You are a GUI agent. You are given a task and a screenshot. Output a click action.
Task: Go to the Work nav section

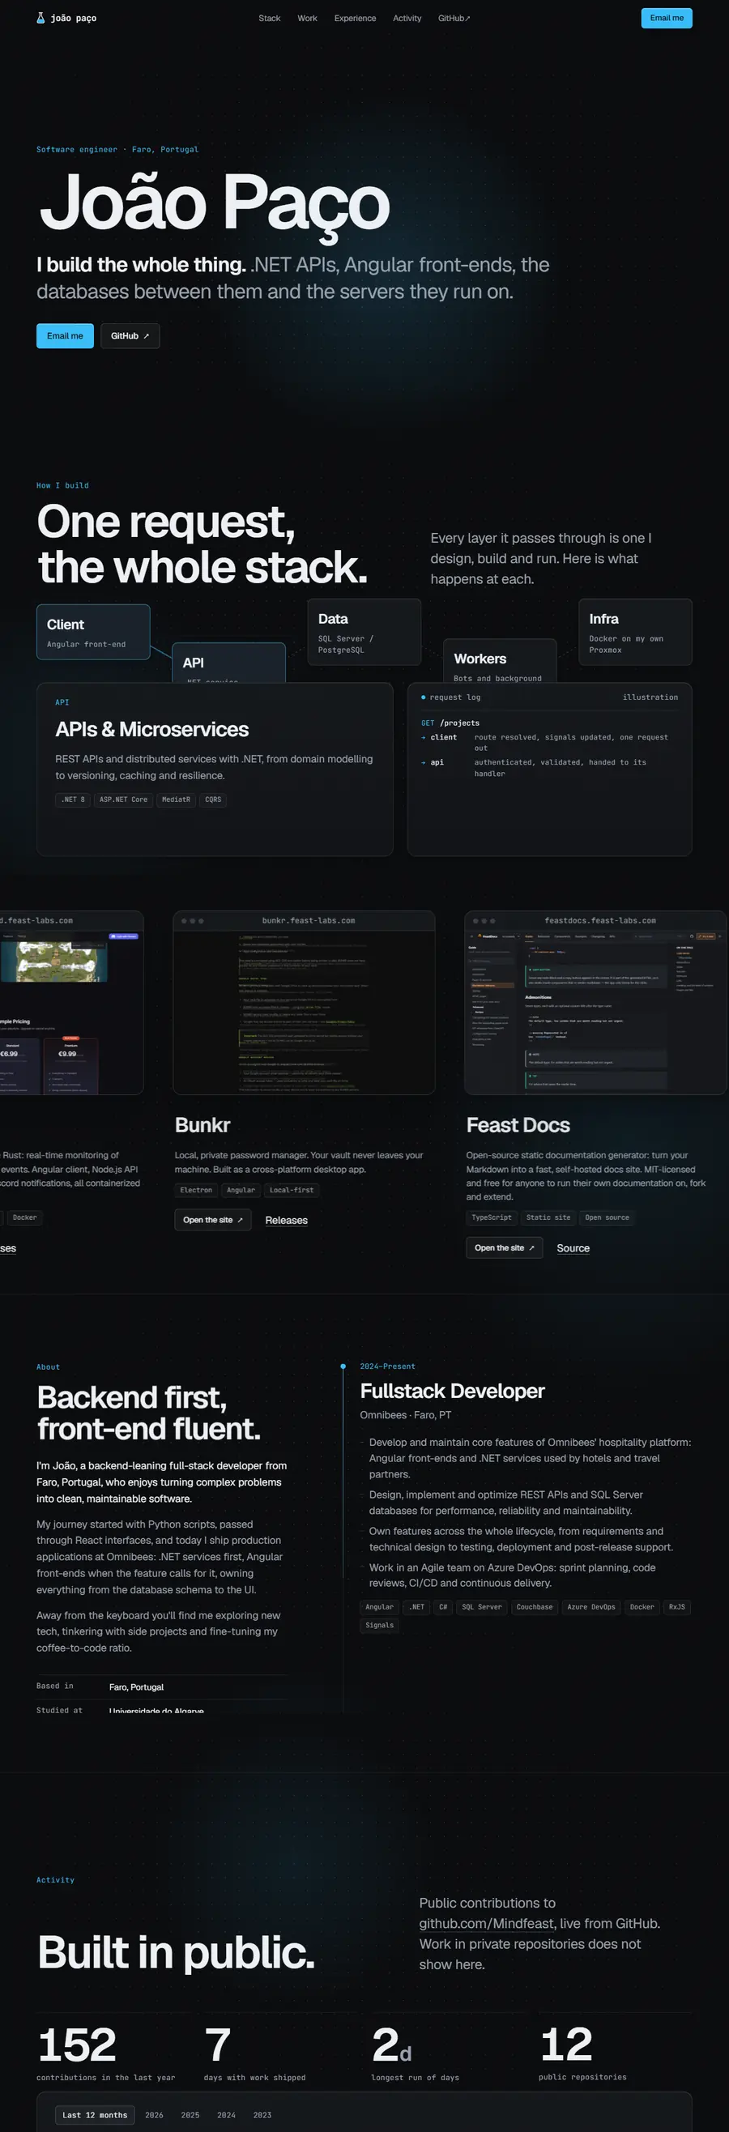307,18
